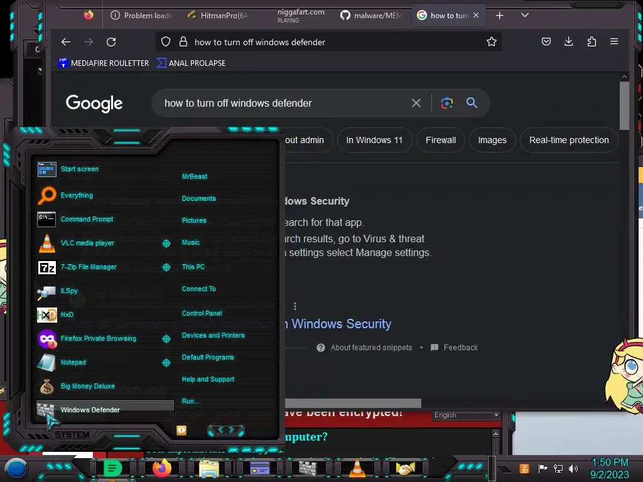
Task: Click into the Google search text field
Action: (x=283, y=103)
